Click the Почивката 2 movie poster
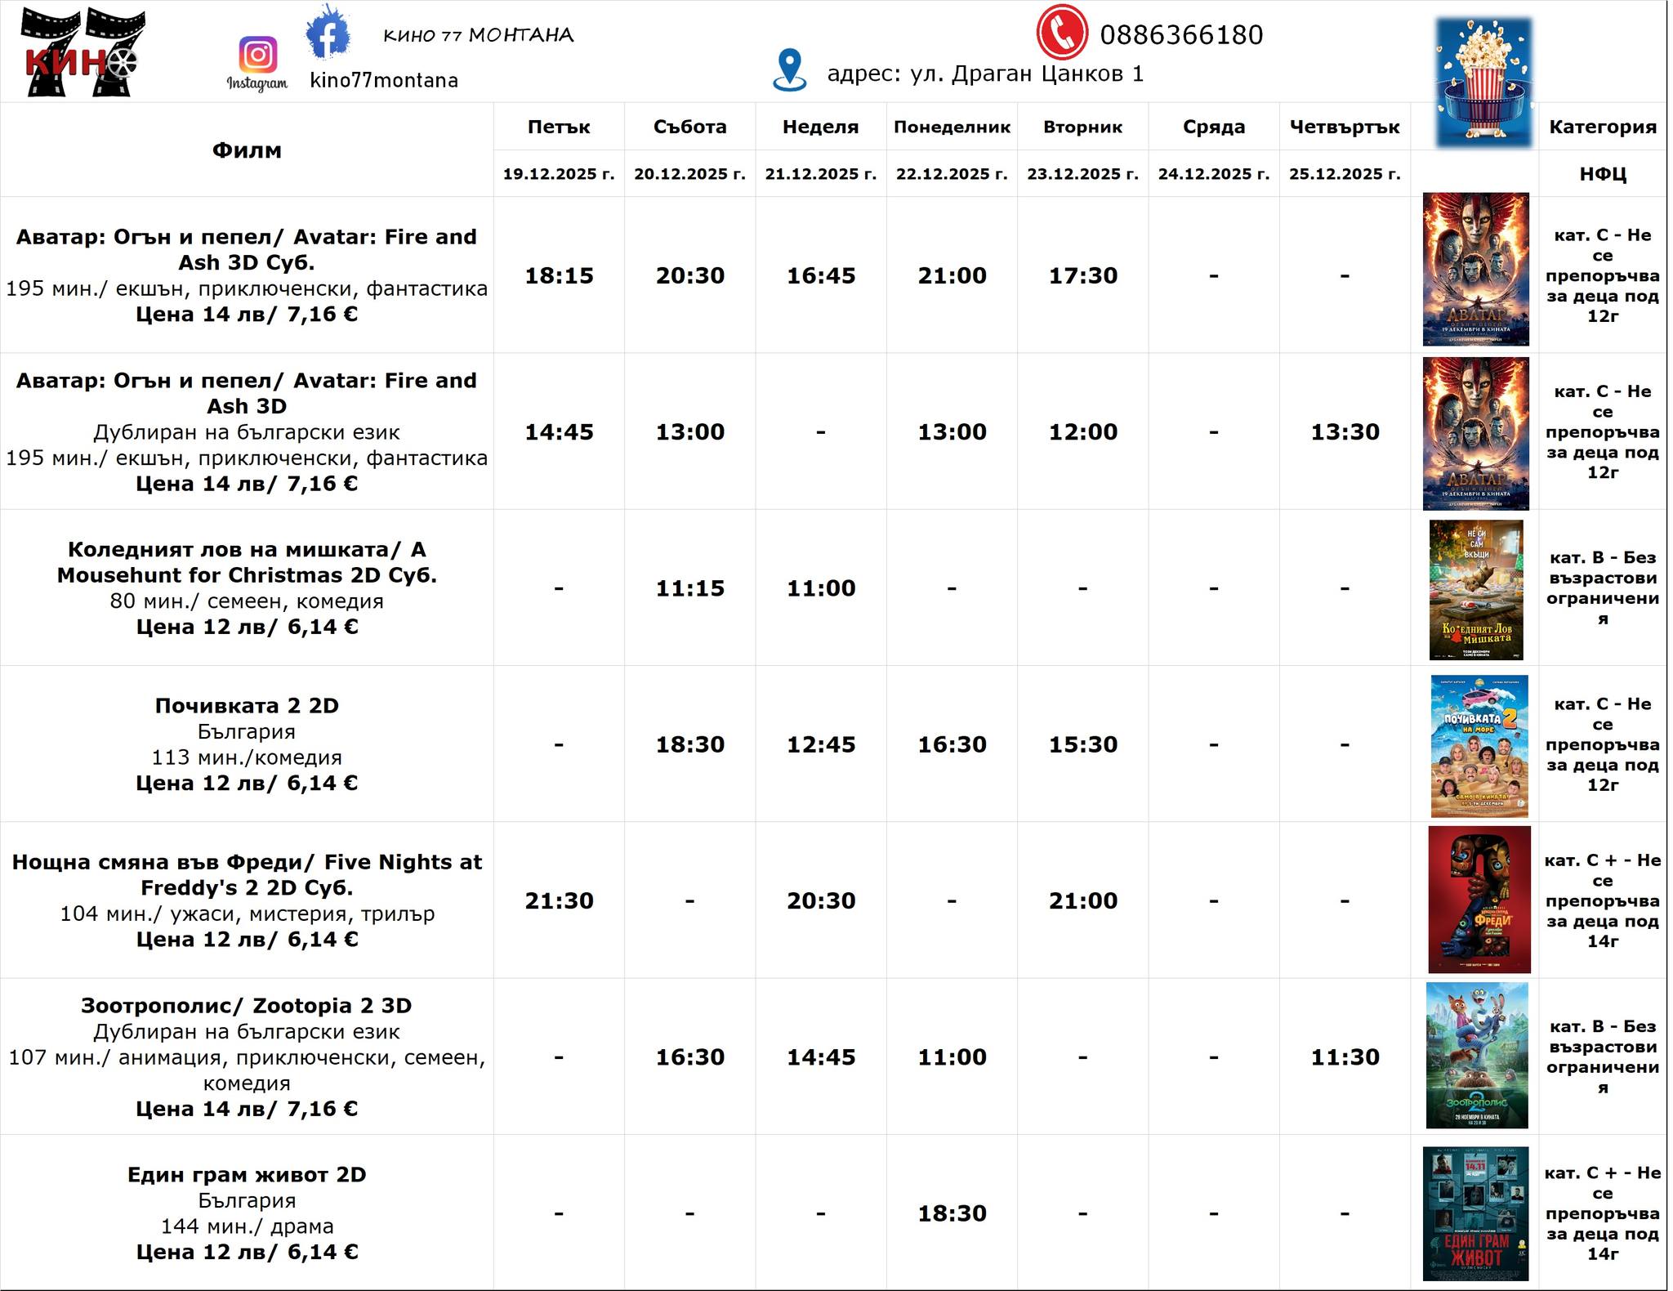The height and width of the screenshot is (1291, 1673). [x=1479, y=745]
